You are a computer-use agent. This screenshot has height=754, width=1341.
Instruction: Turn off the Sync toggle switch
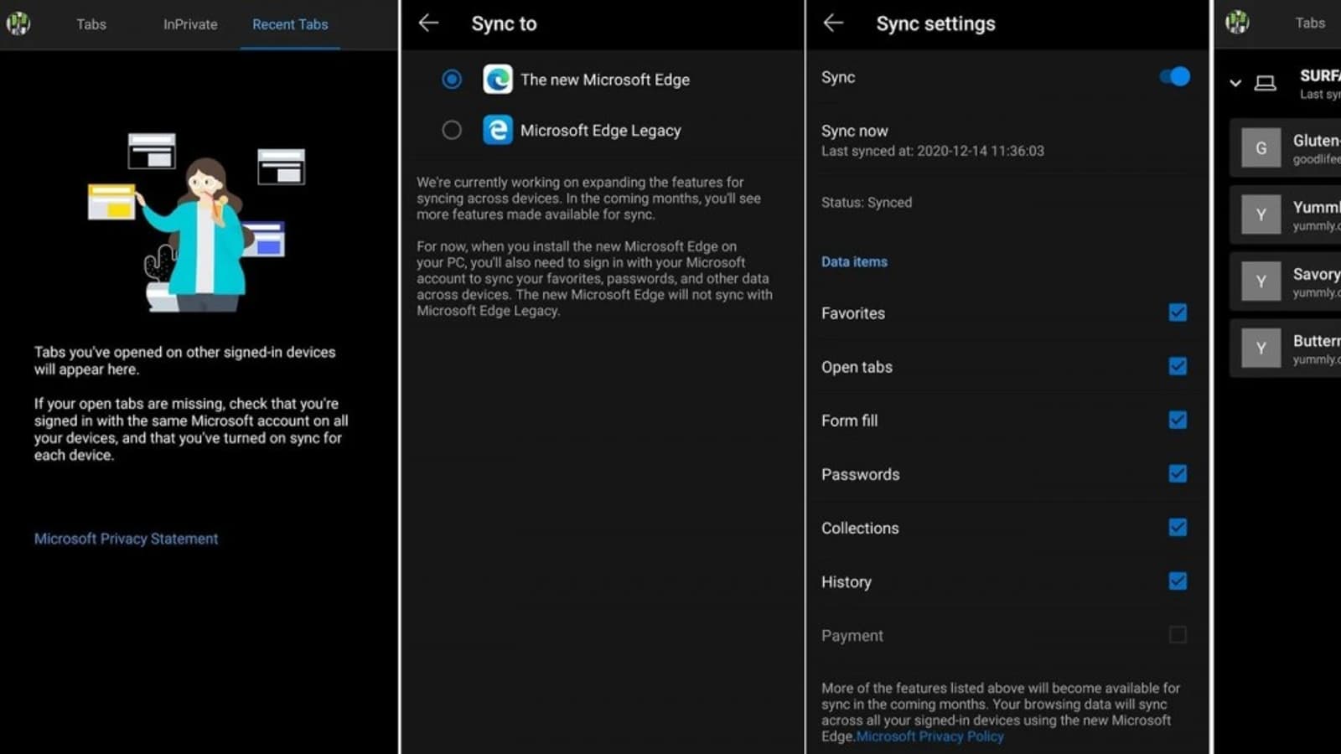click(1174, 76)
